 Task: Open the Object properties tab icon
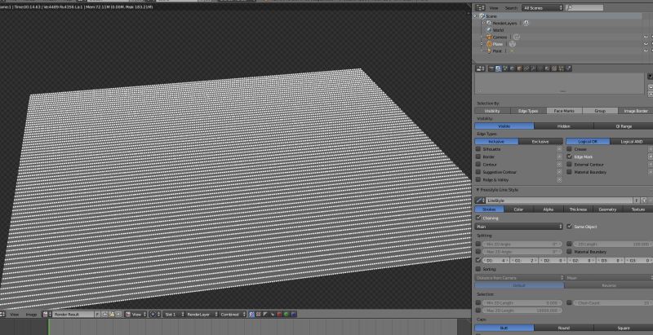pyautogui.click(x=519, y=68)
